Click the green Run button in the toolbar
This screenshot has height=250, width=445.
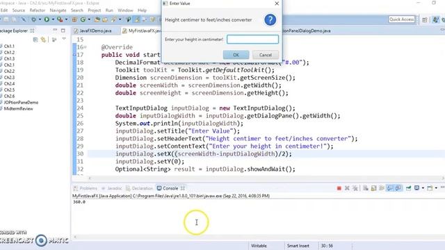coord(47,19)
